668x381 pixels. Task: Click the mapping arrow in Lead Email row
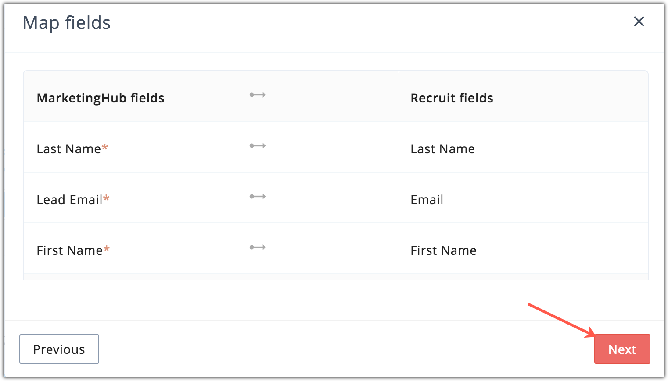pyautogui.click(x=258, y=197)
